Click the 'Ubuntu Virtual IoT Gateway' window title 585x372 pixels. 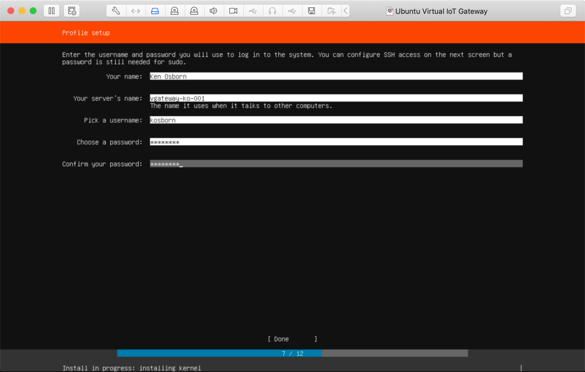point(441,11)
